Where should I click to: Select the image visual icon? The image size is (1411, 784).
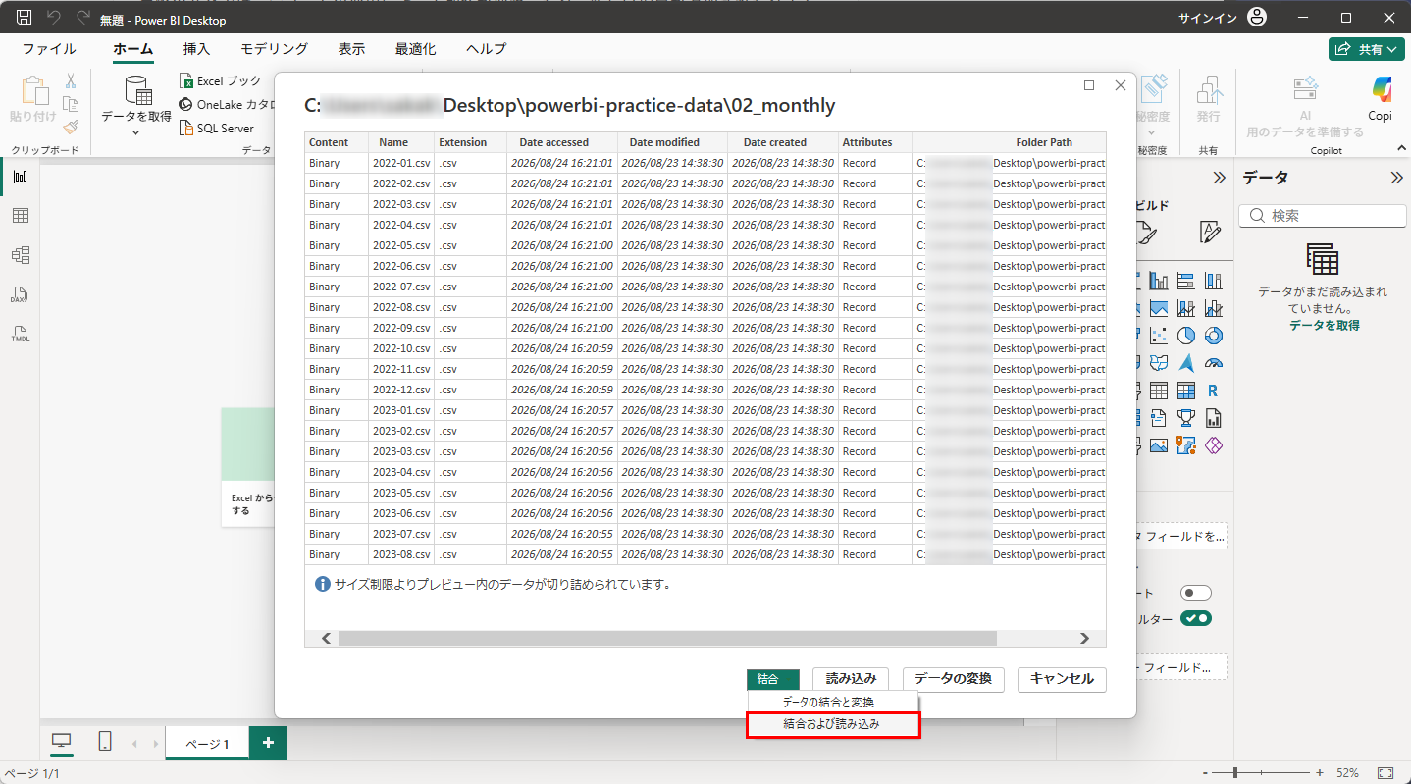pyautogui.click(x=1159, y=445)
